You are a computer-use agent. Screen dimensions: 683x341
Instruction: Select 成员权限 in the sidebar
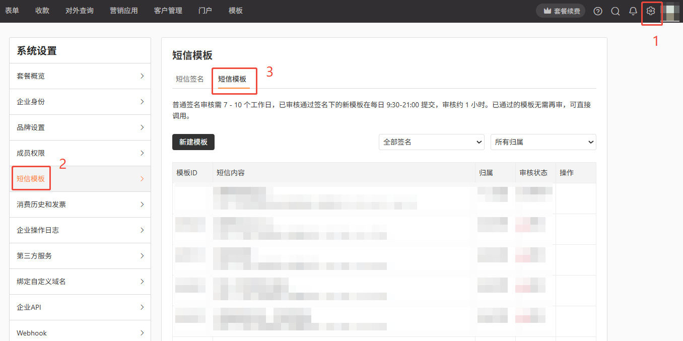click(x=80, y=153)
